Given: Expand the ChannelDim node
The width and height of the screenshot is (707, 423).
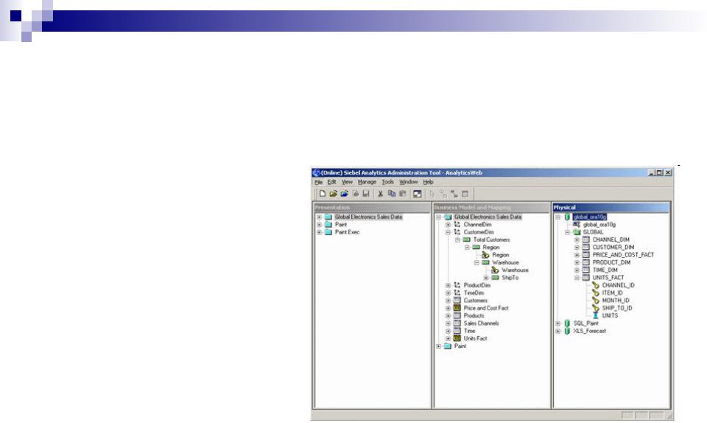Looking at the screenshot, I should pos(448,225).
